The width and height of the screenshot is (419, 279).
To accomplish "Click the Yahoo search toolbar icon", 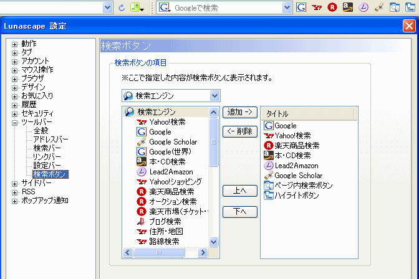I will (317, 7).
